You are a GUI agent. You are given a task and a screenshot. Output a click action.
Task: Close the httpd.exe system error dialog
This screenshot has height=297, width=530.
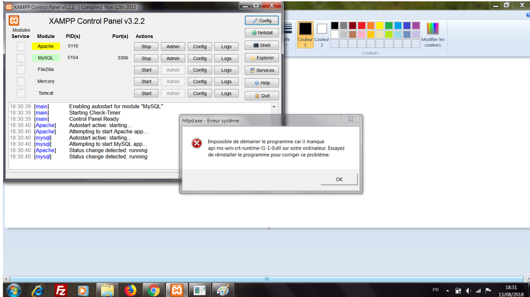coord(350,119)
